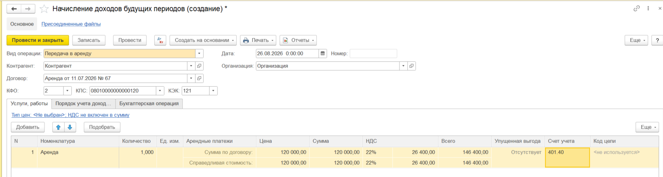
Task: Expand the КФО dropdown list
Action: 67,91
